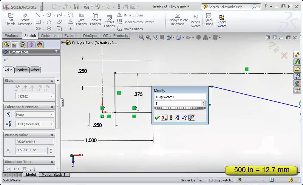This screenshot has height=185, width=303.
Task: Click the Rebuild traffic-light icon in Modify dialog
Action: pos(171,118)
